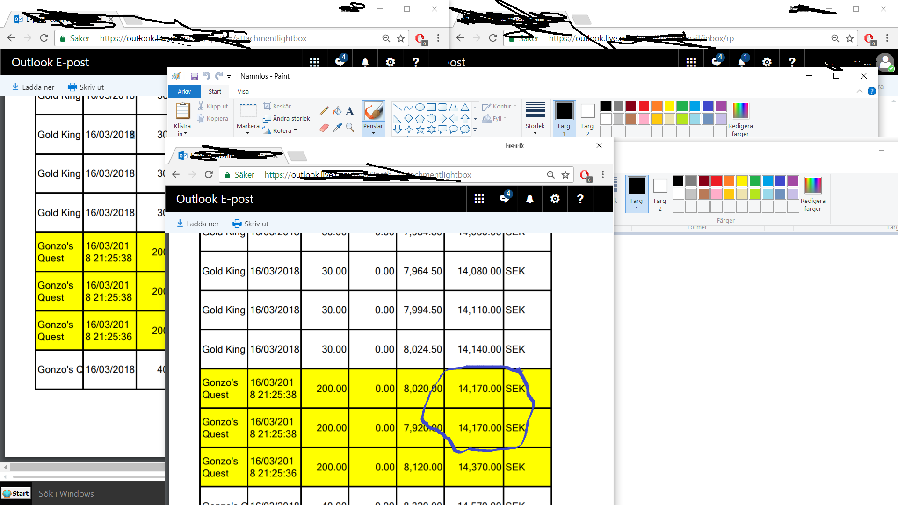Select the Eraser tool in Paint
The width and height of the screenshot is (898, 505).
pos(324,127)
